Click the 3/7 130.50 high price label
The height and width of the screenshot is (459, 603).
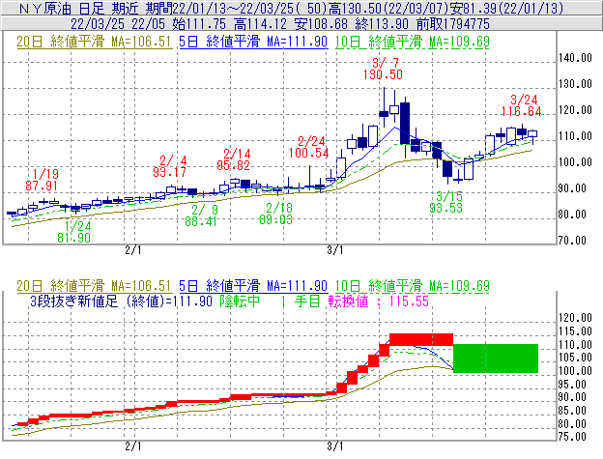tap(383, 69)
